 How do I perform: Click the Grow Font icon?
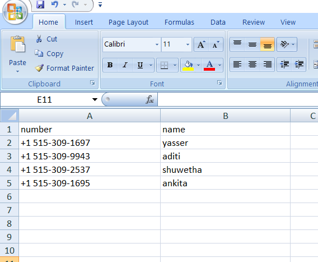pos(201,44)
